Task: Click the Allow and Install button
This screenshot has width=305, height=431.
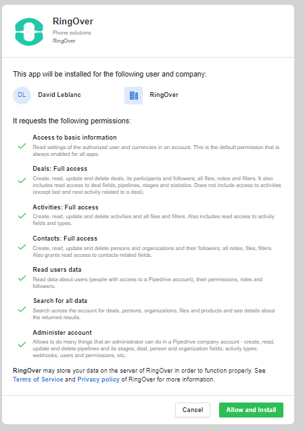Action: click(252, 410)
